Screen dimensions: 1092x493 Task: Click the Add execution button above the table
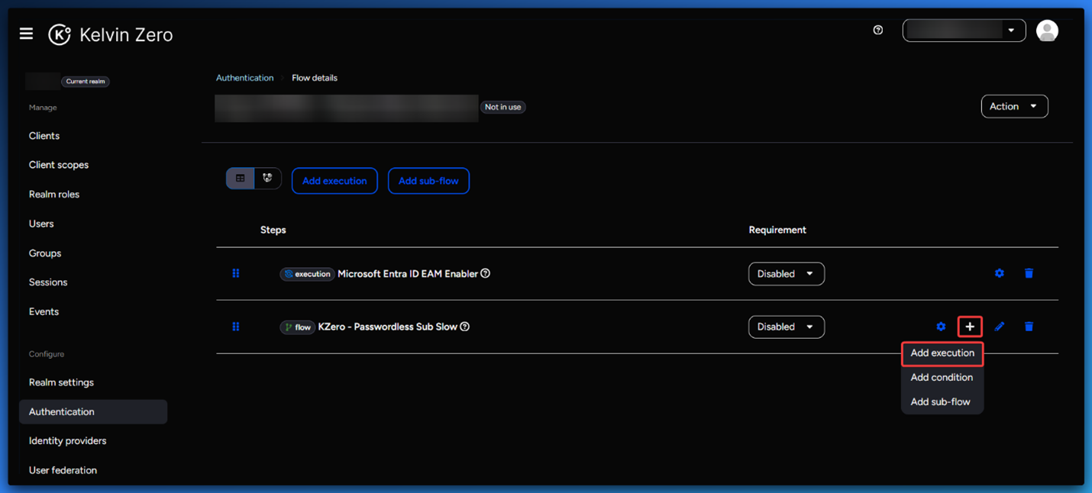click(x=334, y=181)
